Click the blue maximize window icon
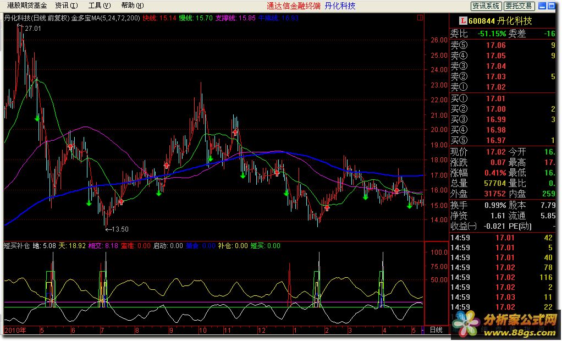Screen dimensions: 562x341 [551, 5]
